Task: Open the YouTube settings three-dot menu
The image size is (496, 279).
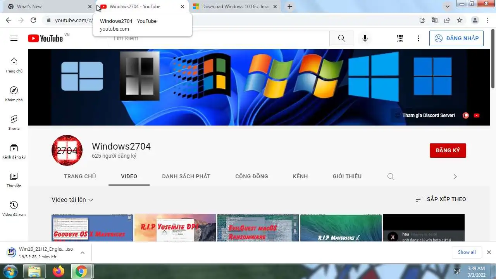Action: tap(418, 38)
